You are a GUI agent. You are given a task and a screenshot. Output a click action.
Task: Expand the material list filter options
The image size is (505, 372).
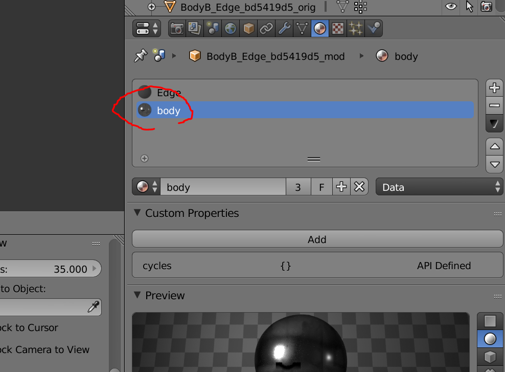[145, 159]
